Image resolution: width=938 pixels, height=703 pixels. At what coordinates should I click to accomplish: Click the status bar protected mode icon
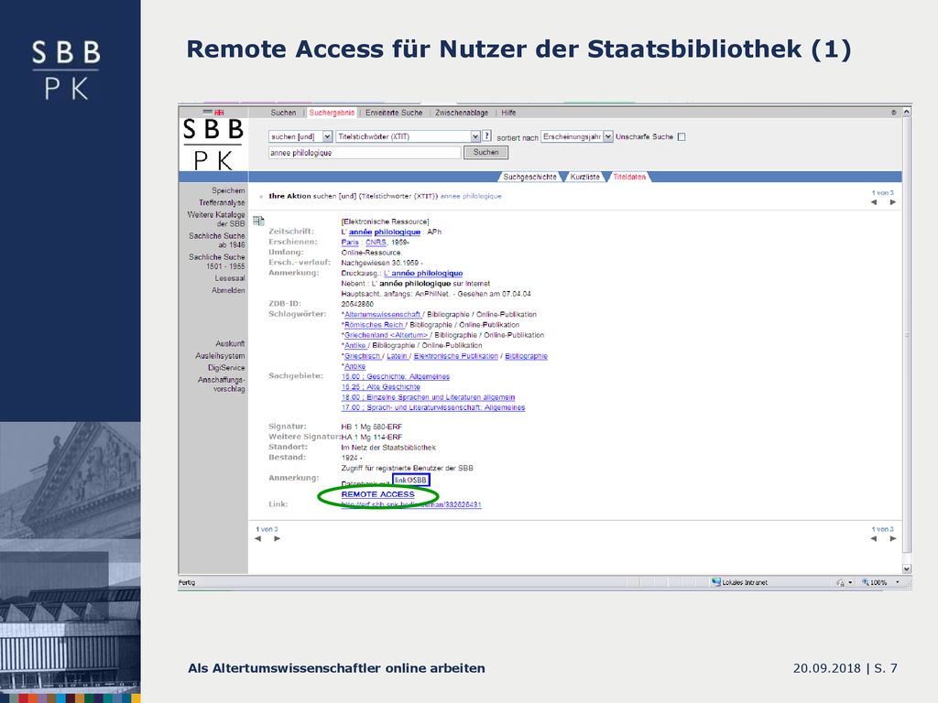pyautogui.click(x=840, y=582)
